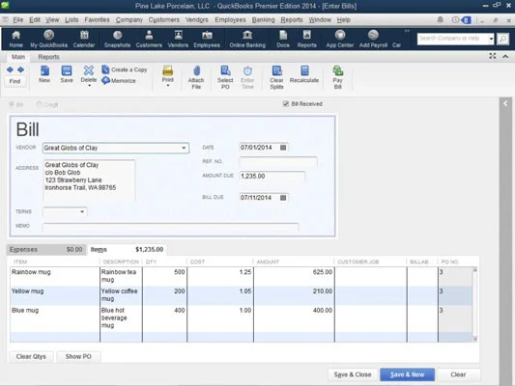Expand the Vendor dropdown

coord(184,148)
